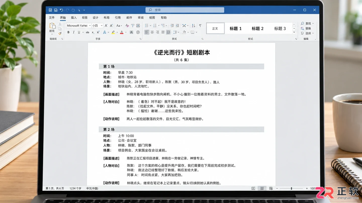Toggle left text alignment
Screen dimensions: 362x203
tap(147, 32)
